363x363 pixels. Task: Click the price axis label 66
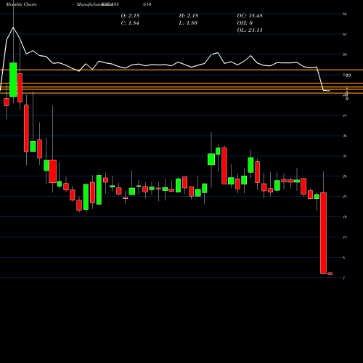345,14
